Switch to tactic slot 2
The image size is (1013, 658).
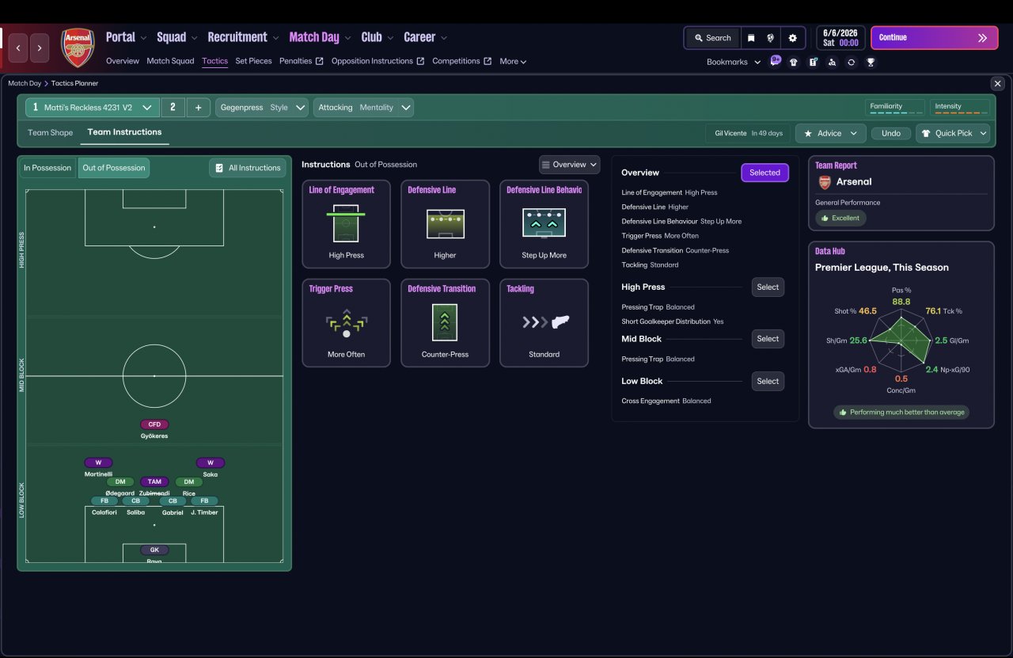(x=173, y=108)
